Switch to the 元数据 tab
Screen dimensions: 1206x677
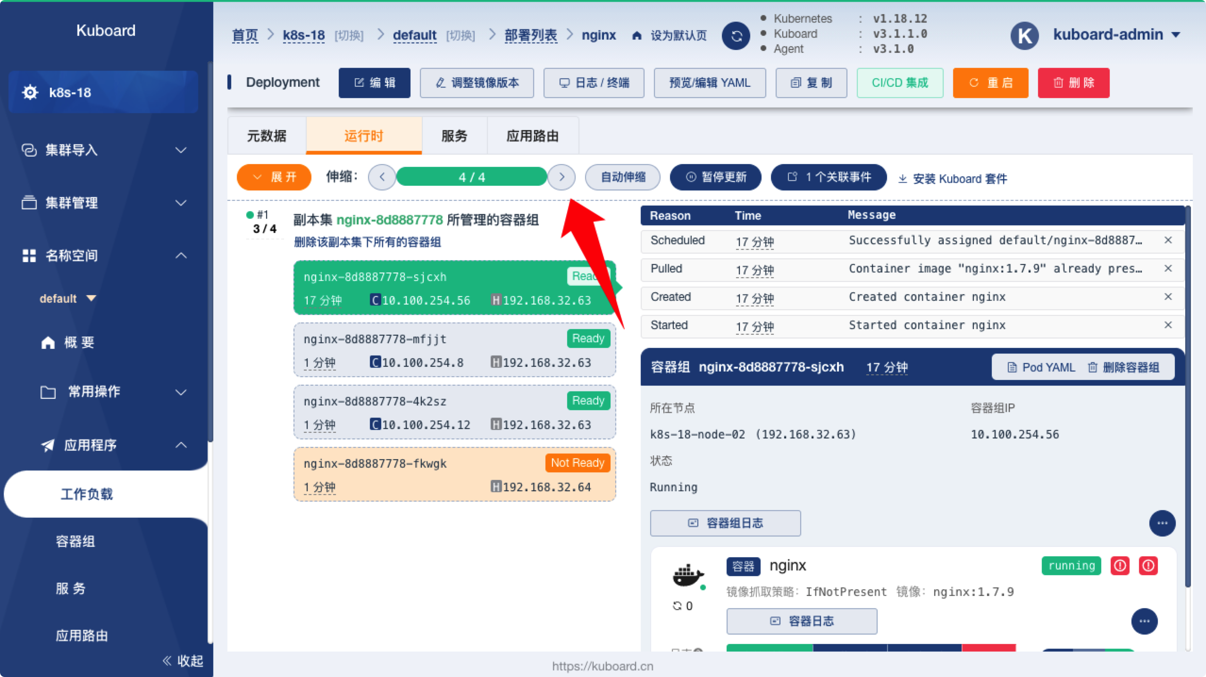tap(267, 136)
